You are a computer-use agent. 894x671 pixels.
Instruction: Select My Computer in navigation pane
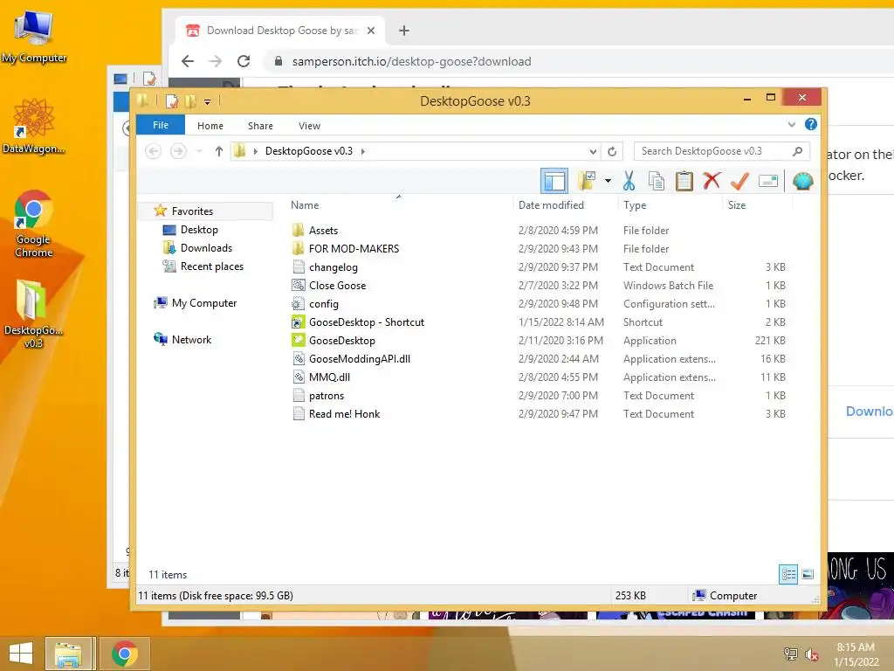tap(203, 303)
